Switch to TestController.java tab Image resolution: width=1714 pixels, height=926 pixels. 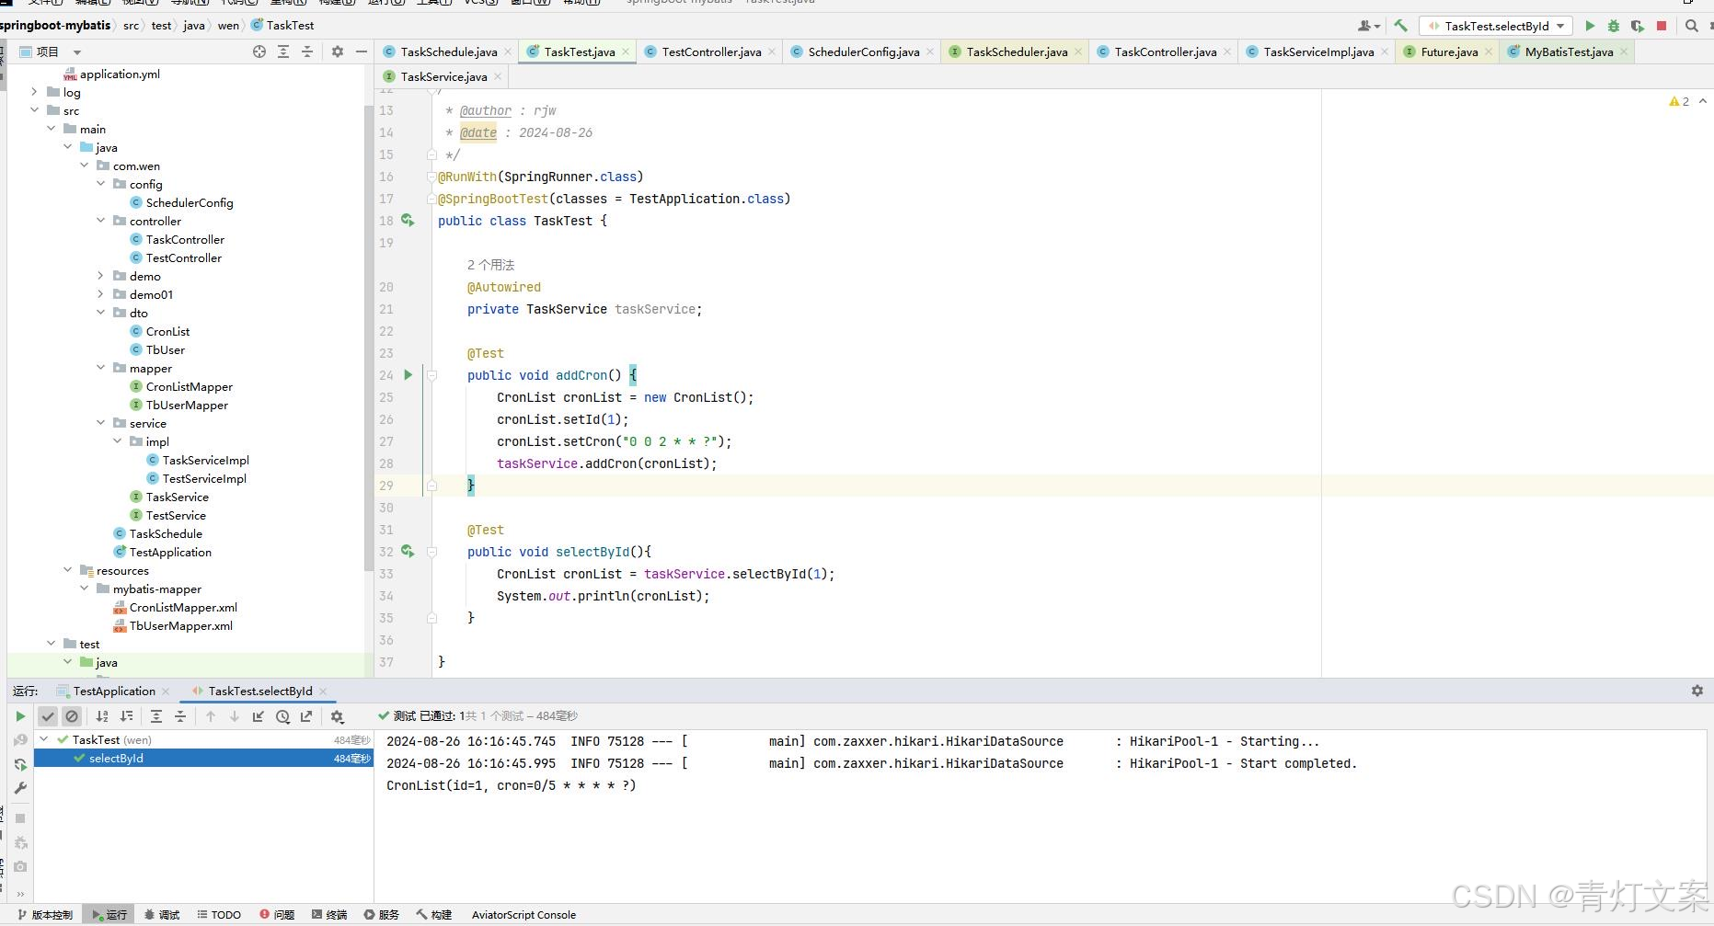711,51
